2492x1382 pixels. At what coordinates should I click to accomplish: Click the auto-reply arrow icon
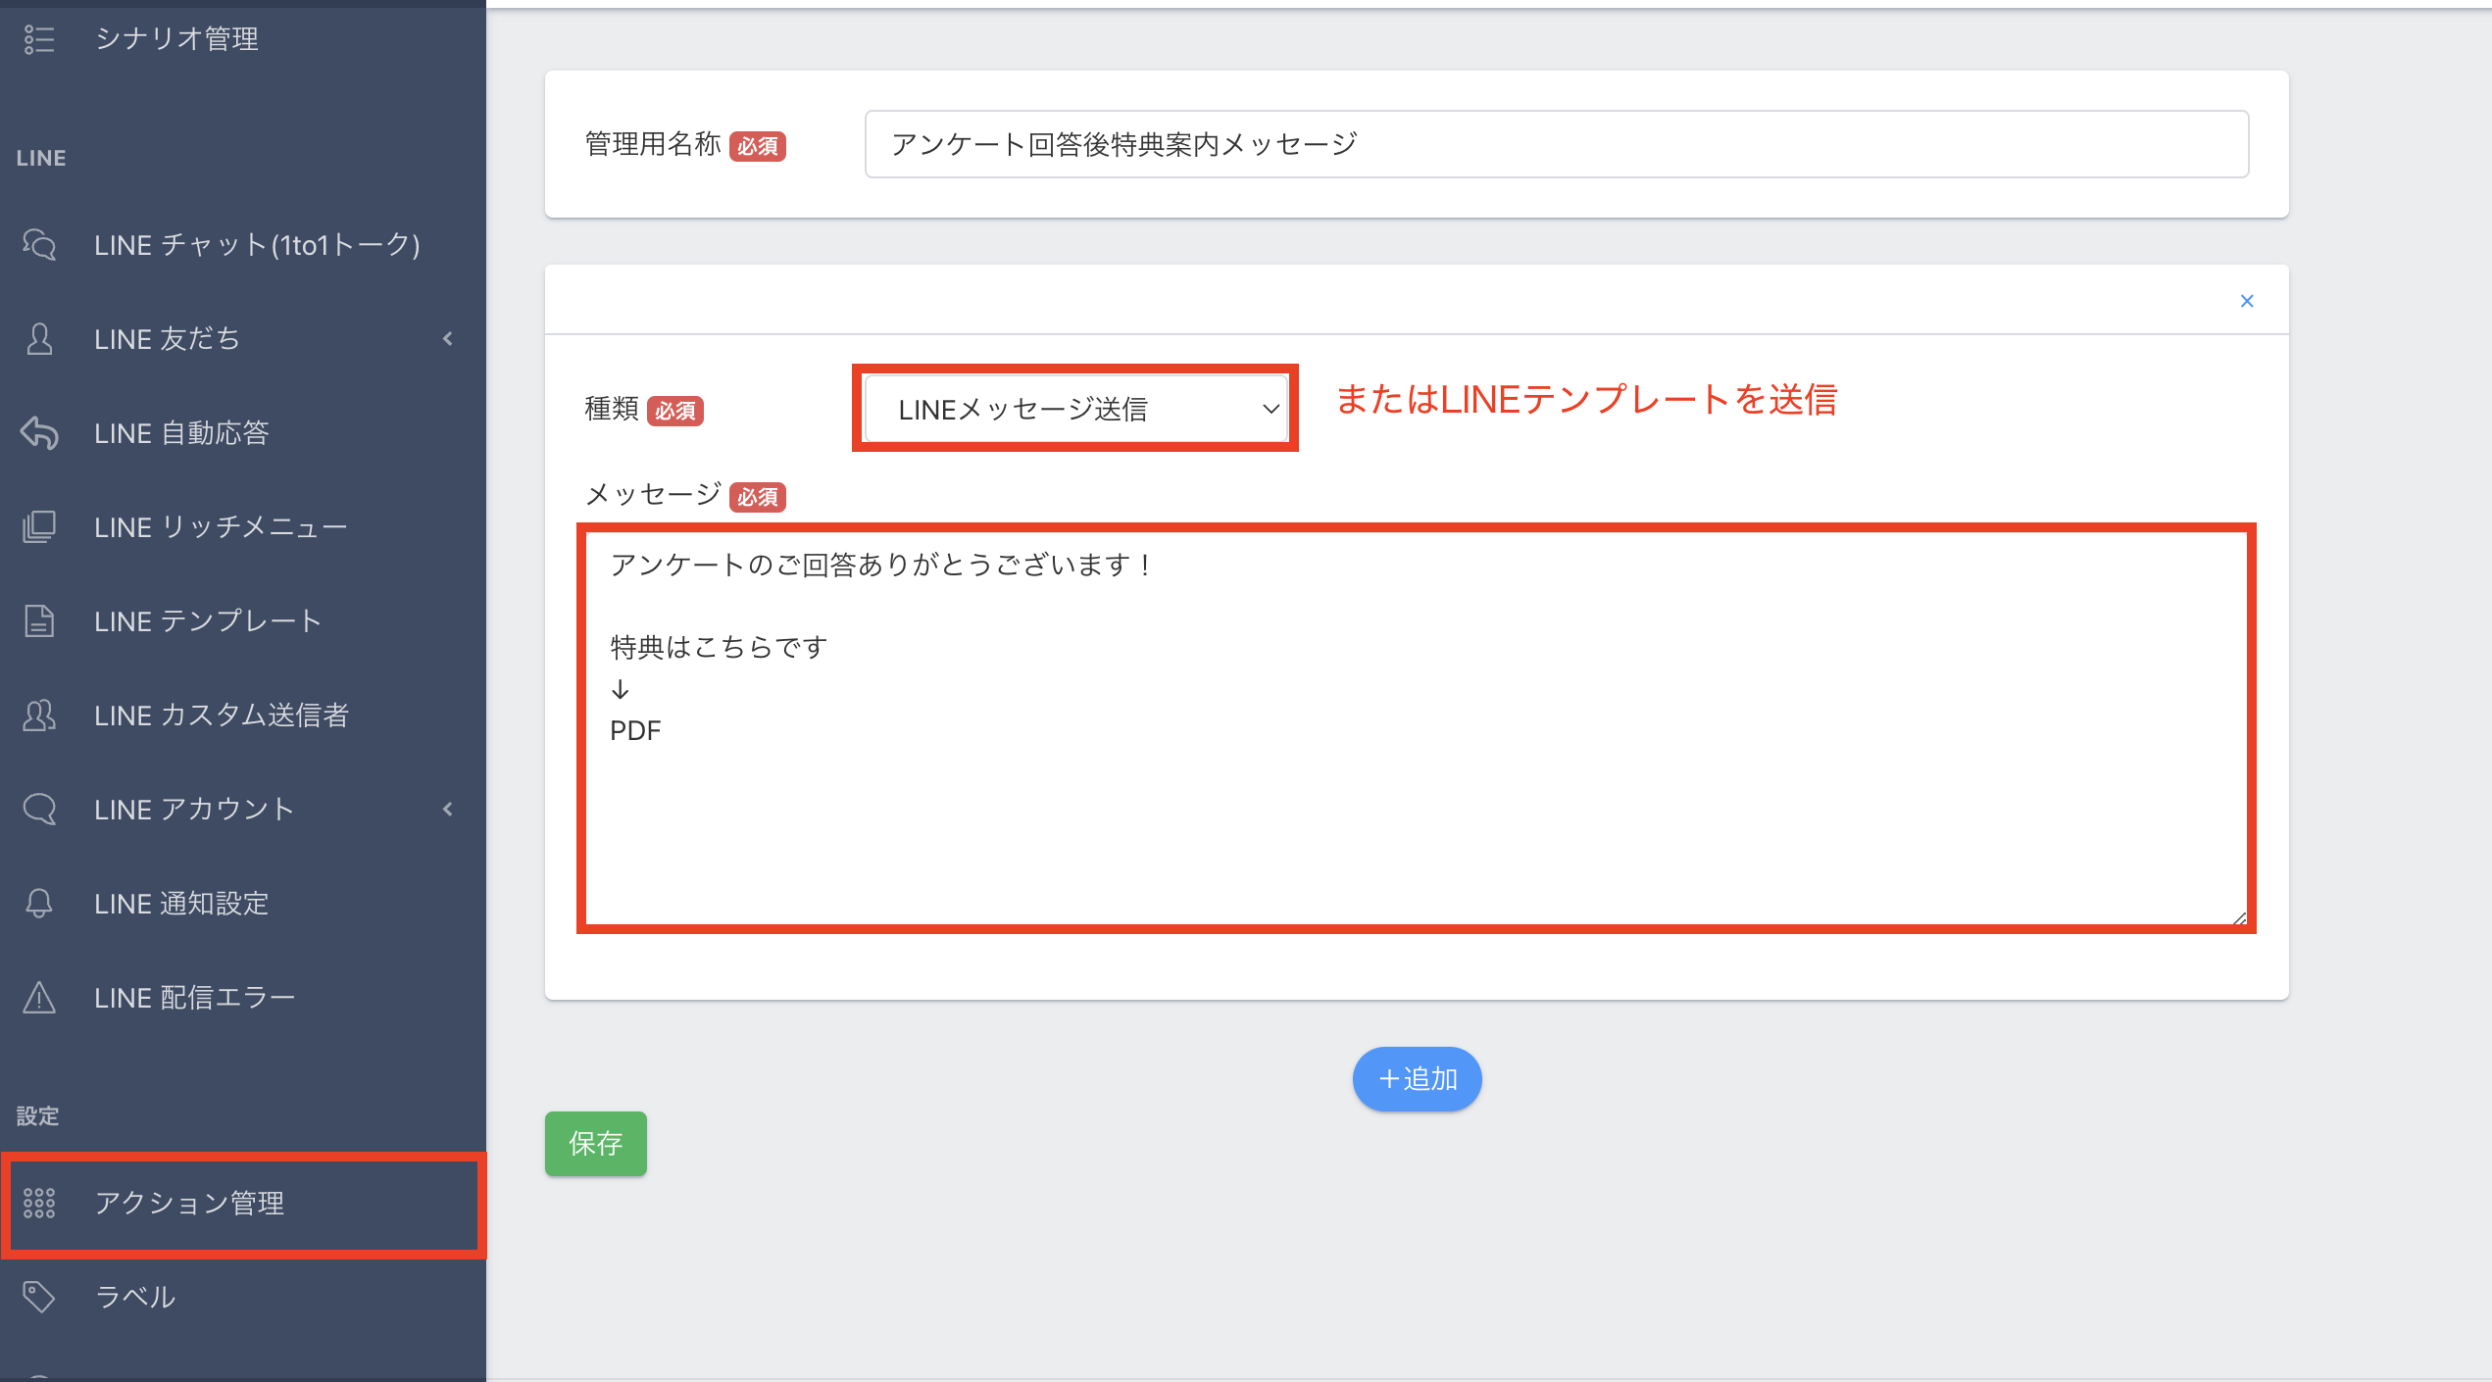(39, 432)
